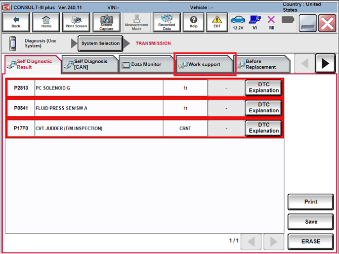Select the P17F0 code cell
The image size is (339, 254).
click(21, 129)
